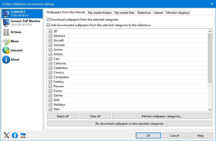
Task: Uncheck the Cartoons category checkbox
Action: coord(50,63)
